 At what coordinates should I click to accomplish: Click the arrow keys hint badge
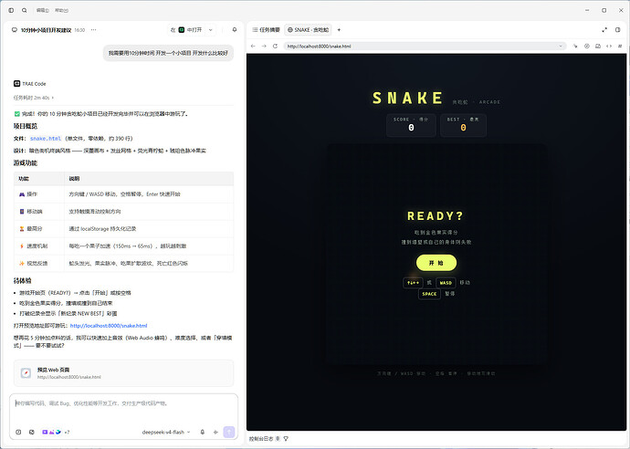pos(413,283)
